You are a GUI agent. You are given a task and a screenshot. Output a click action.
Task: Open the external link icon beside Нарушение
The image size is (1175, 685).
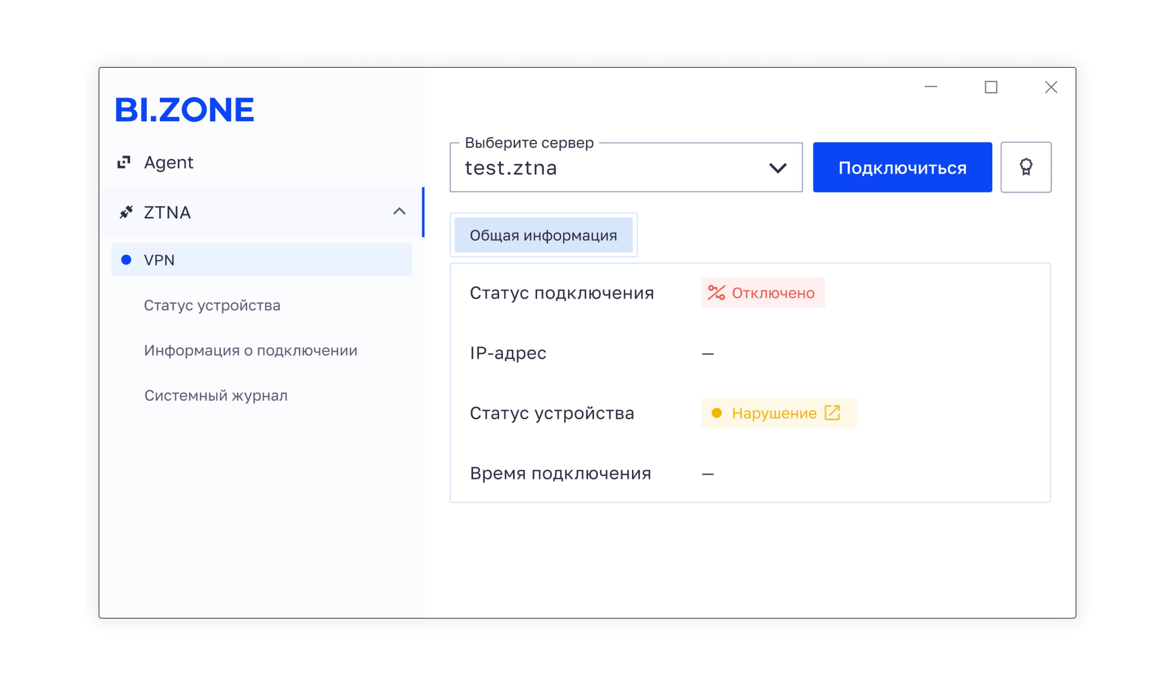click(832, 413)
